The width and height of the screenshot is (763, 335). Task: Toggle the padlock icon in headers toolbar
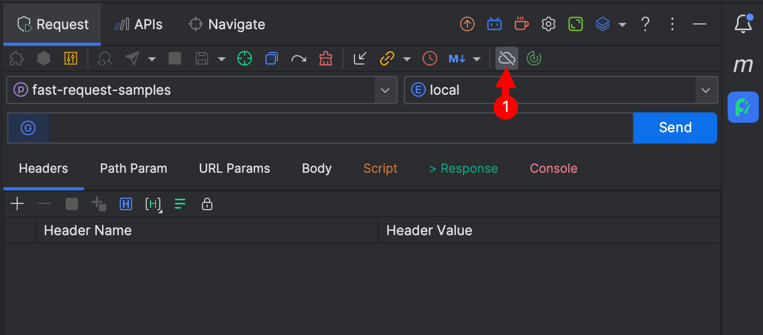point(207,204)
